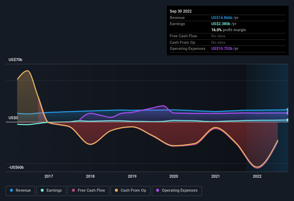Toggle the Revenue legend button
The width and height of the screenshot is (294, 201).
point(20,191)
